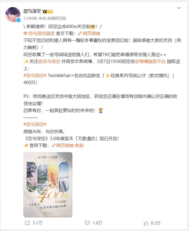Click the blue verified badge on avatar
189x231 pixels.
point(19,20)
